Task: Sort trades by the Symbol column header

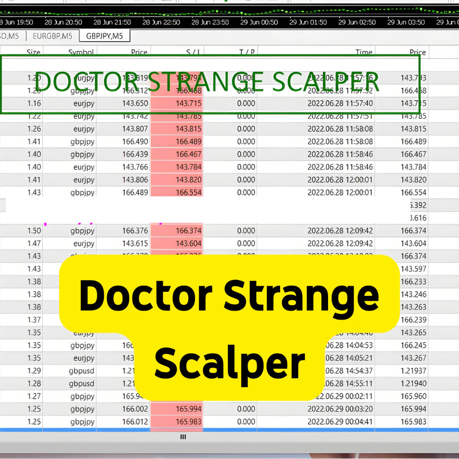Action: tap(81, 52)
